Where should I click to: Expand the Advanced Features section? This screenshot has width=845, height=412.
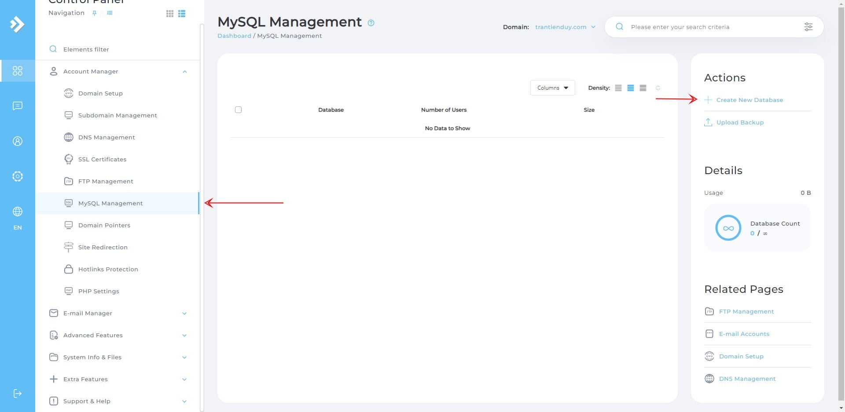118,335
